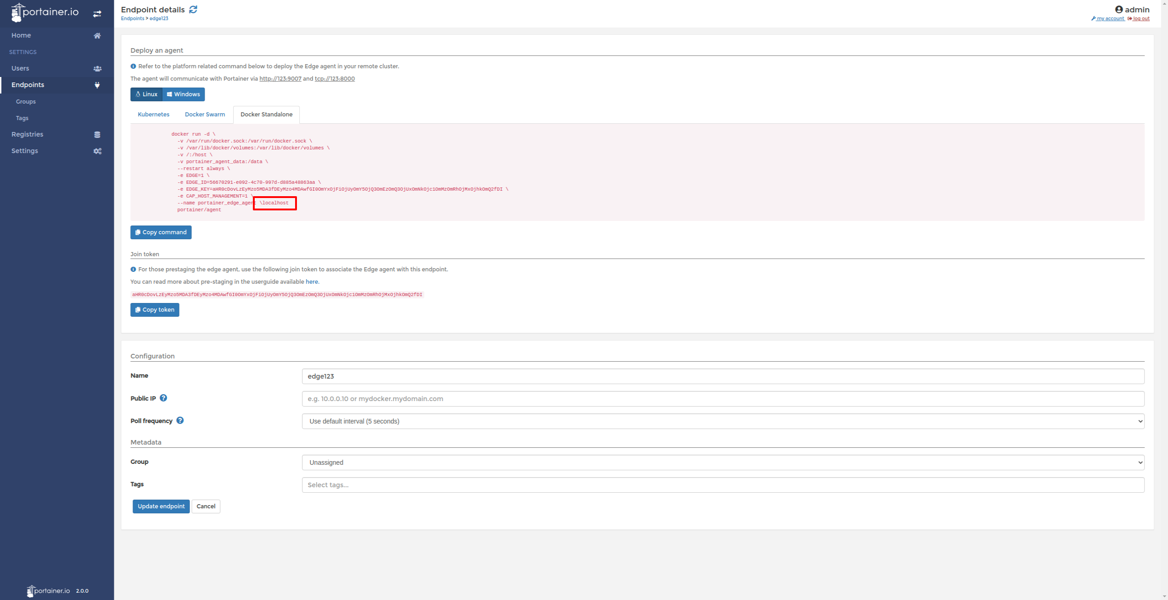Click the Registries database icon

pyautogui.click(x=97, y=134)
